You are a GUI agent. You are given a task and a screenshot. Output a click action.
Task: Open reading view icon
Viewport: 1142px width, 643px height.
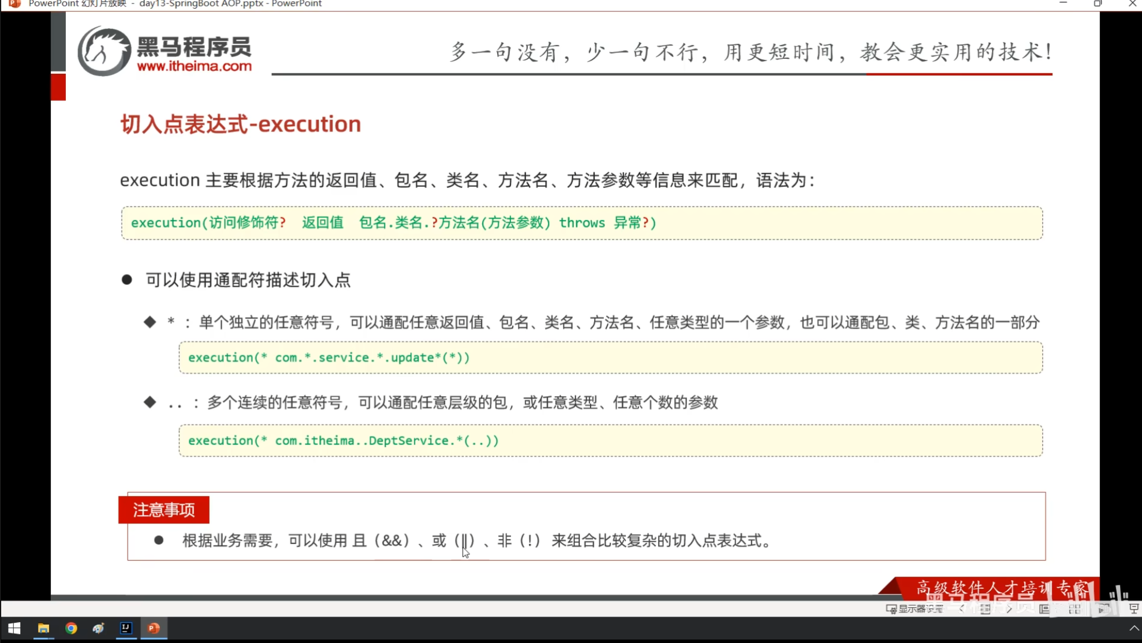pos(1103,608)
